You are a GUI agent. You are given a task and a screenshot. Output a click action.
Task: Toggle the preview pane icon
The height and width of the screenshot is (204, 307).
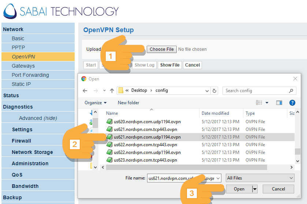[279, 103]
